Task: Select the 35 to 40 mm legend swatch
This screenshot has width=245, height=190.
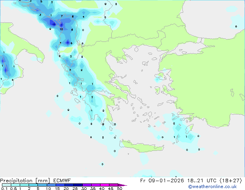Action: click(96, 185)
